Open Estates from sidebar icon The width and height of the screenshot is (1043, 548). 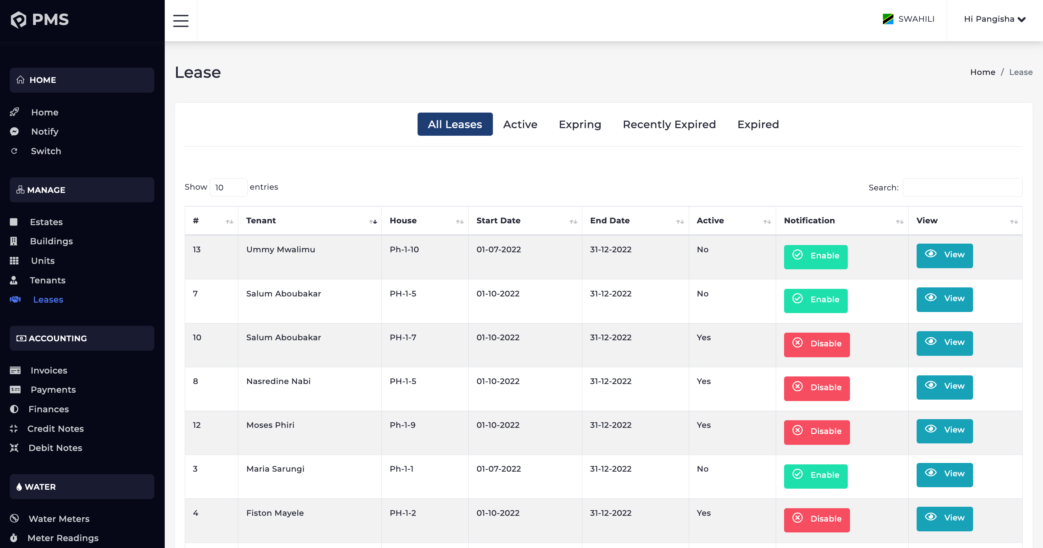pos(14,222)
